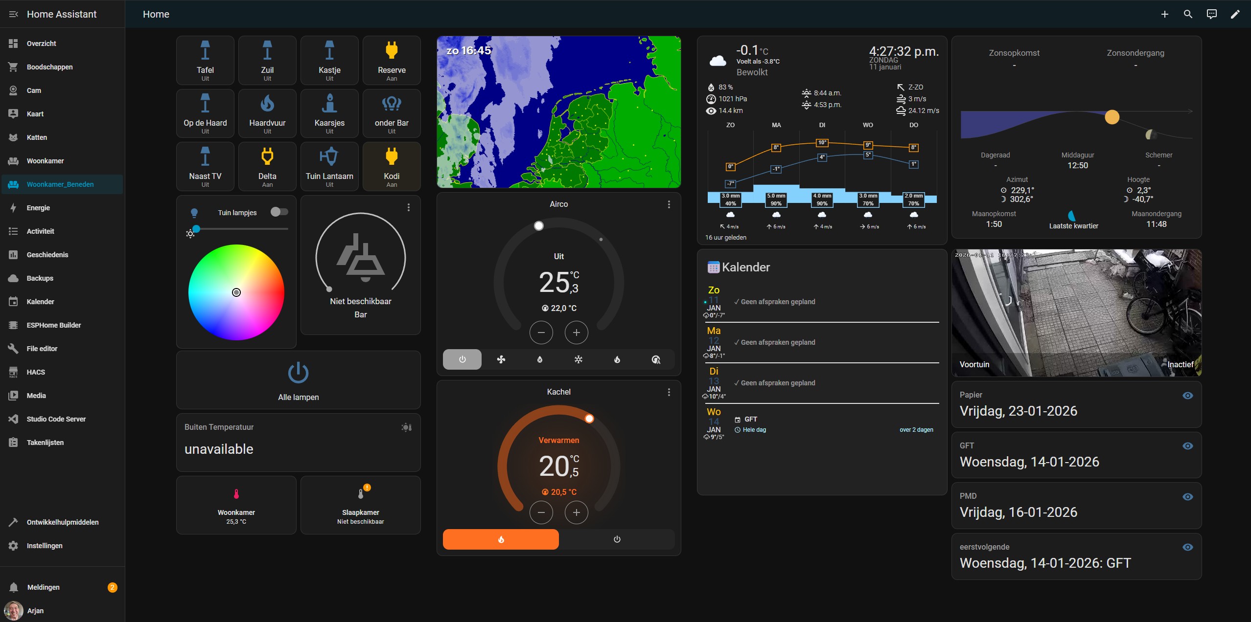The height and width of the screenshot is (622, 1251).
Task: Toggle the Haardvuur light tile
Action: click(267, 113)
